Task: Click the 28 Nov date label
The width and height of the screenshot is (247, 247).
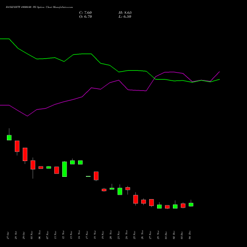Action: 158,235
